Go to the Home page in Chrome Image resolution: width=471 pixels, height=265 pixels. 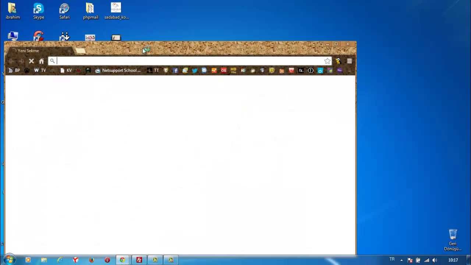(41, 61)
